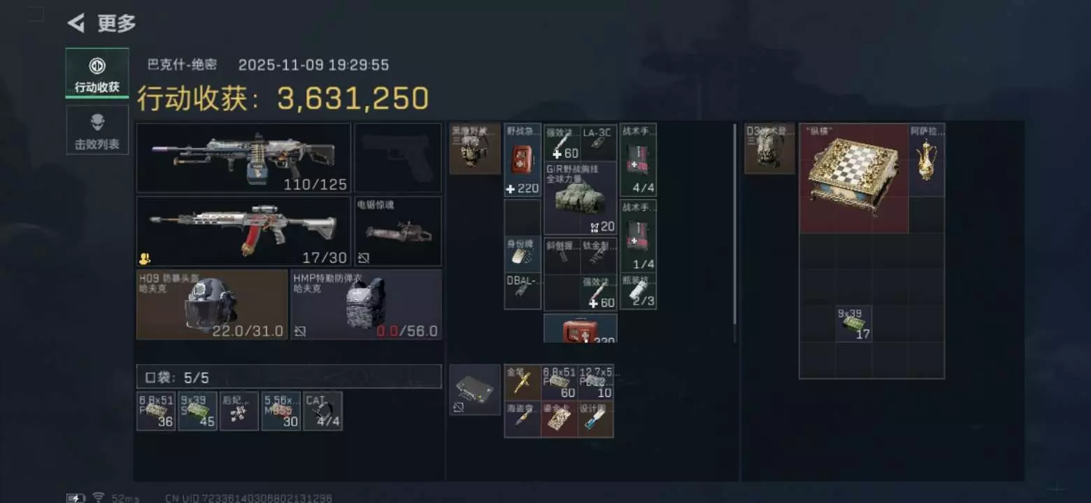This screenshot has width=1091, height=503.
Task: Select the HMP特勤防弹衣 armor item
Action: 366,305
